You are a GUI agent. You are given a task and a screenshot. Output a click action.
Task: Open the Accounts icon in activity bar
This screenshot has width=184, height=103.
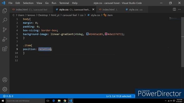(5, 80)
